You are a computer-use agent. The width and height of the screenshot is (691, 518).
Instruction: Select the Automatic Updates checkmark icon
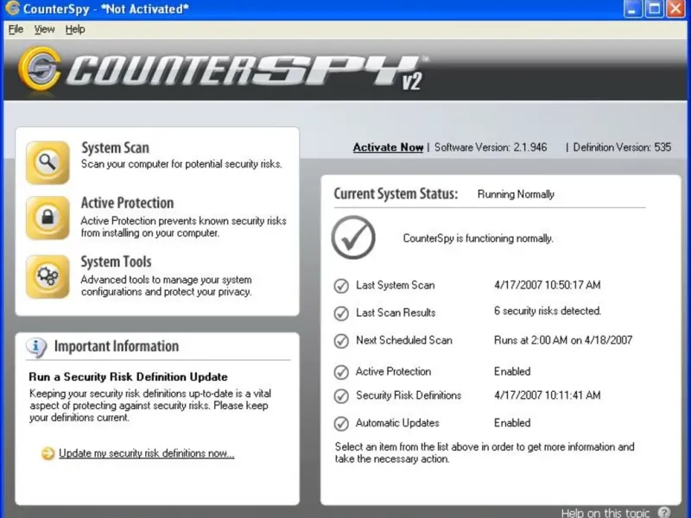coord(341,423)
